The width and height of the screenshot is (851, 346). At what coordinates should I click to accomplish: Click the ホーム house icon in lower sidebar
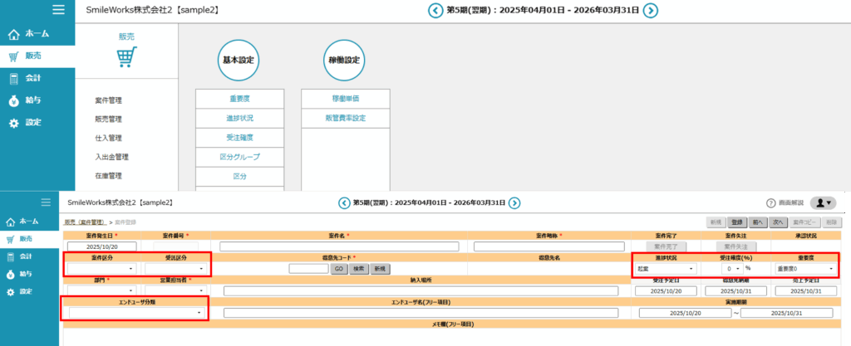click(x=12, y=222)
